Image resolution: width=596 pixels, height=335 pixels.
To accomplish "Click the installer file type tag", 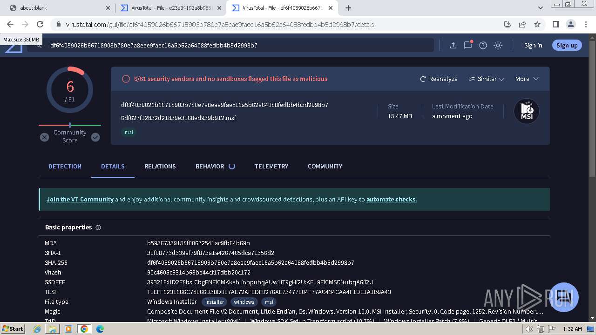I will 215,302.
